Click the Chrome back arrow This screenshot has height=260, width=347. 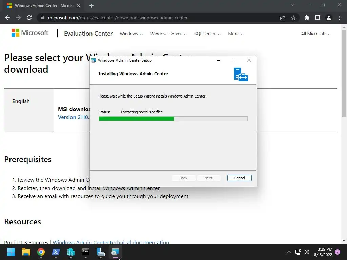(7, 18)
